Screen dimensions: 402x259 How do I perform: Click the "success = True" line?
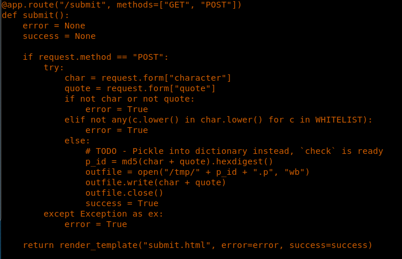(121, 203)
